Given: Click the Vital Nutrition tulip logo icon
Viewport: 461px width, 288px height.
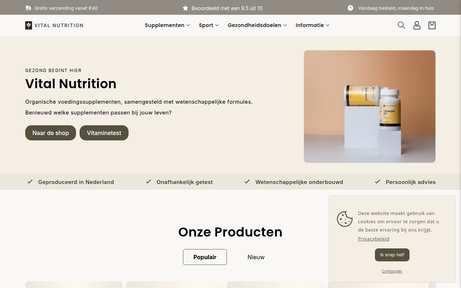Looking at the screenshot, I should click(x=28, y=25).
